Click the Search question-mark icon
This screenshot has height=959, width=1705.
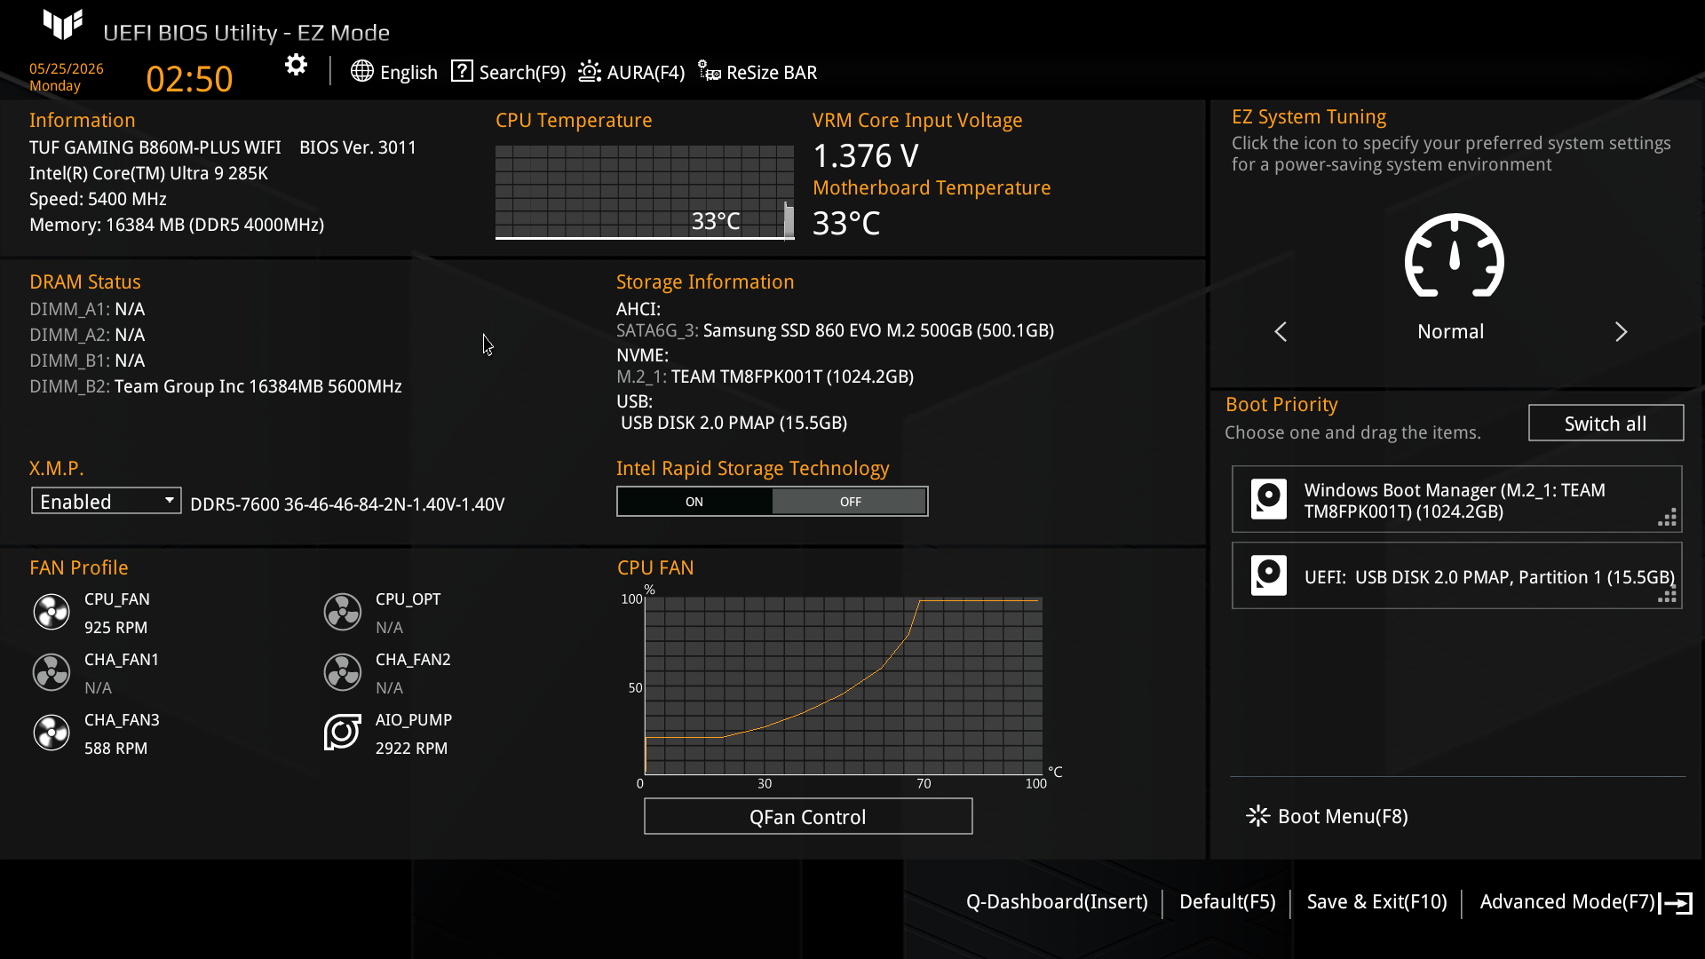click(x=462, y=71)
